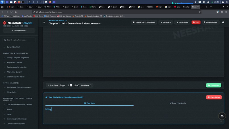Viewport: 229px width, 129px height.
Task: Open the Kali NetHunter bookmark
Action: pos(64,16)
